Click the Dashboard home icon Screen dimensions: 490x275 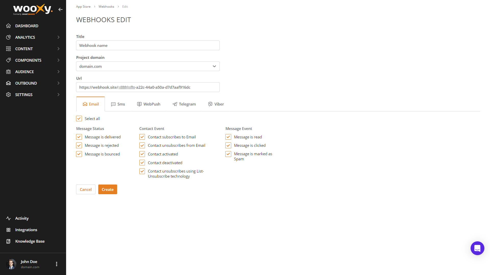(x=8, y=26)
